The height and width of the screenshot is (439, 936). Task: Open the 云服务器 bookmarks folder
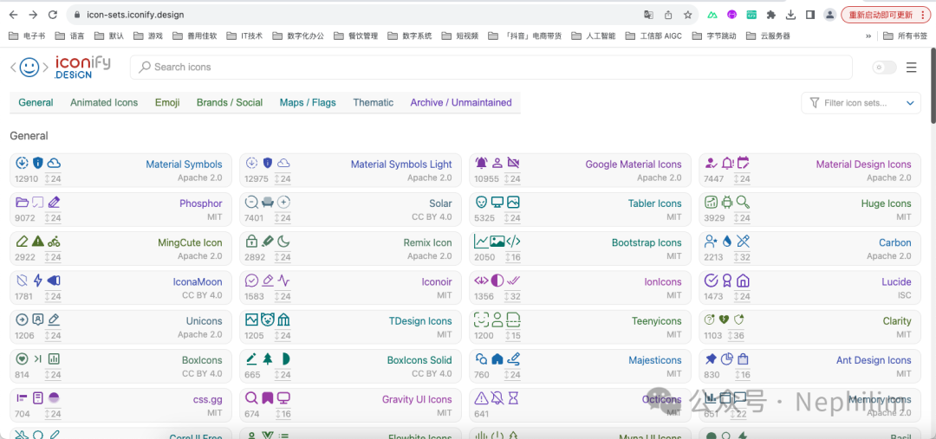767,36
